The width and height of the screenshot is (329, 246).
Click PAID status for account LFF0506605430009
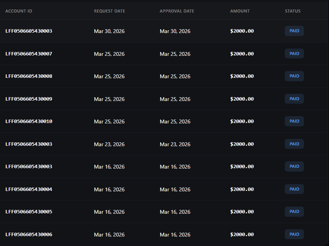pos(294,99)
